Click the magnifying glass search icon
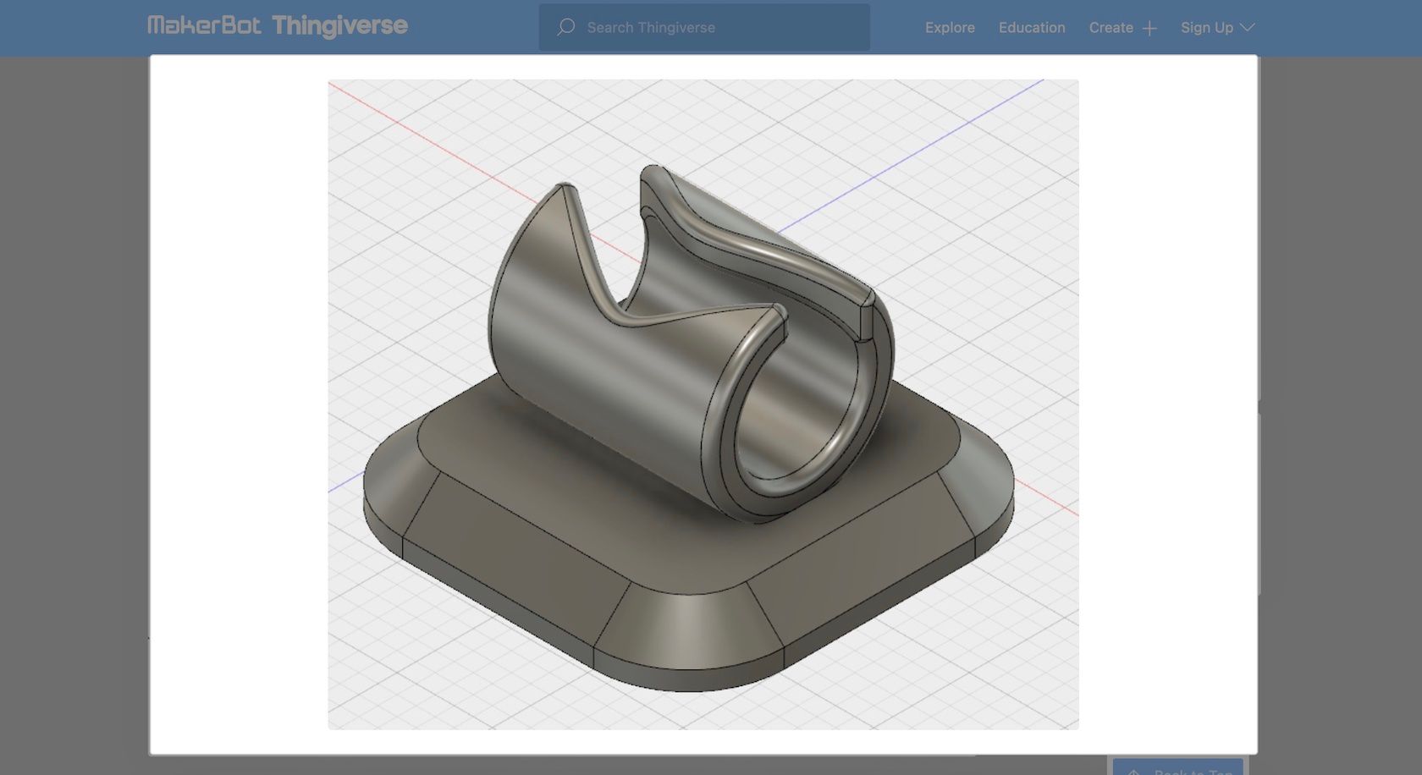The width and height of the screenshot is (1422, 775). coord(566,27)
